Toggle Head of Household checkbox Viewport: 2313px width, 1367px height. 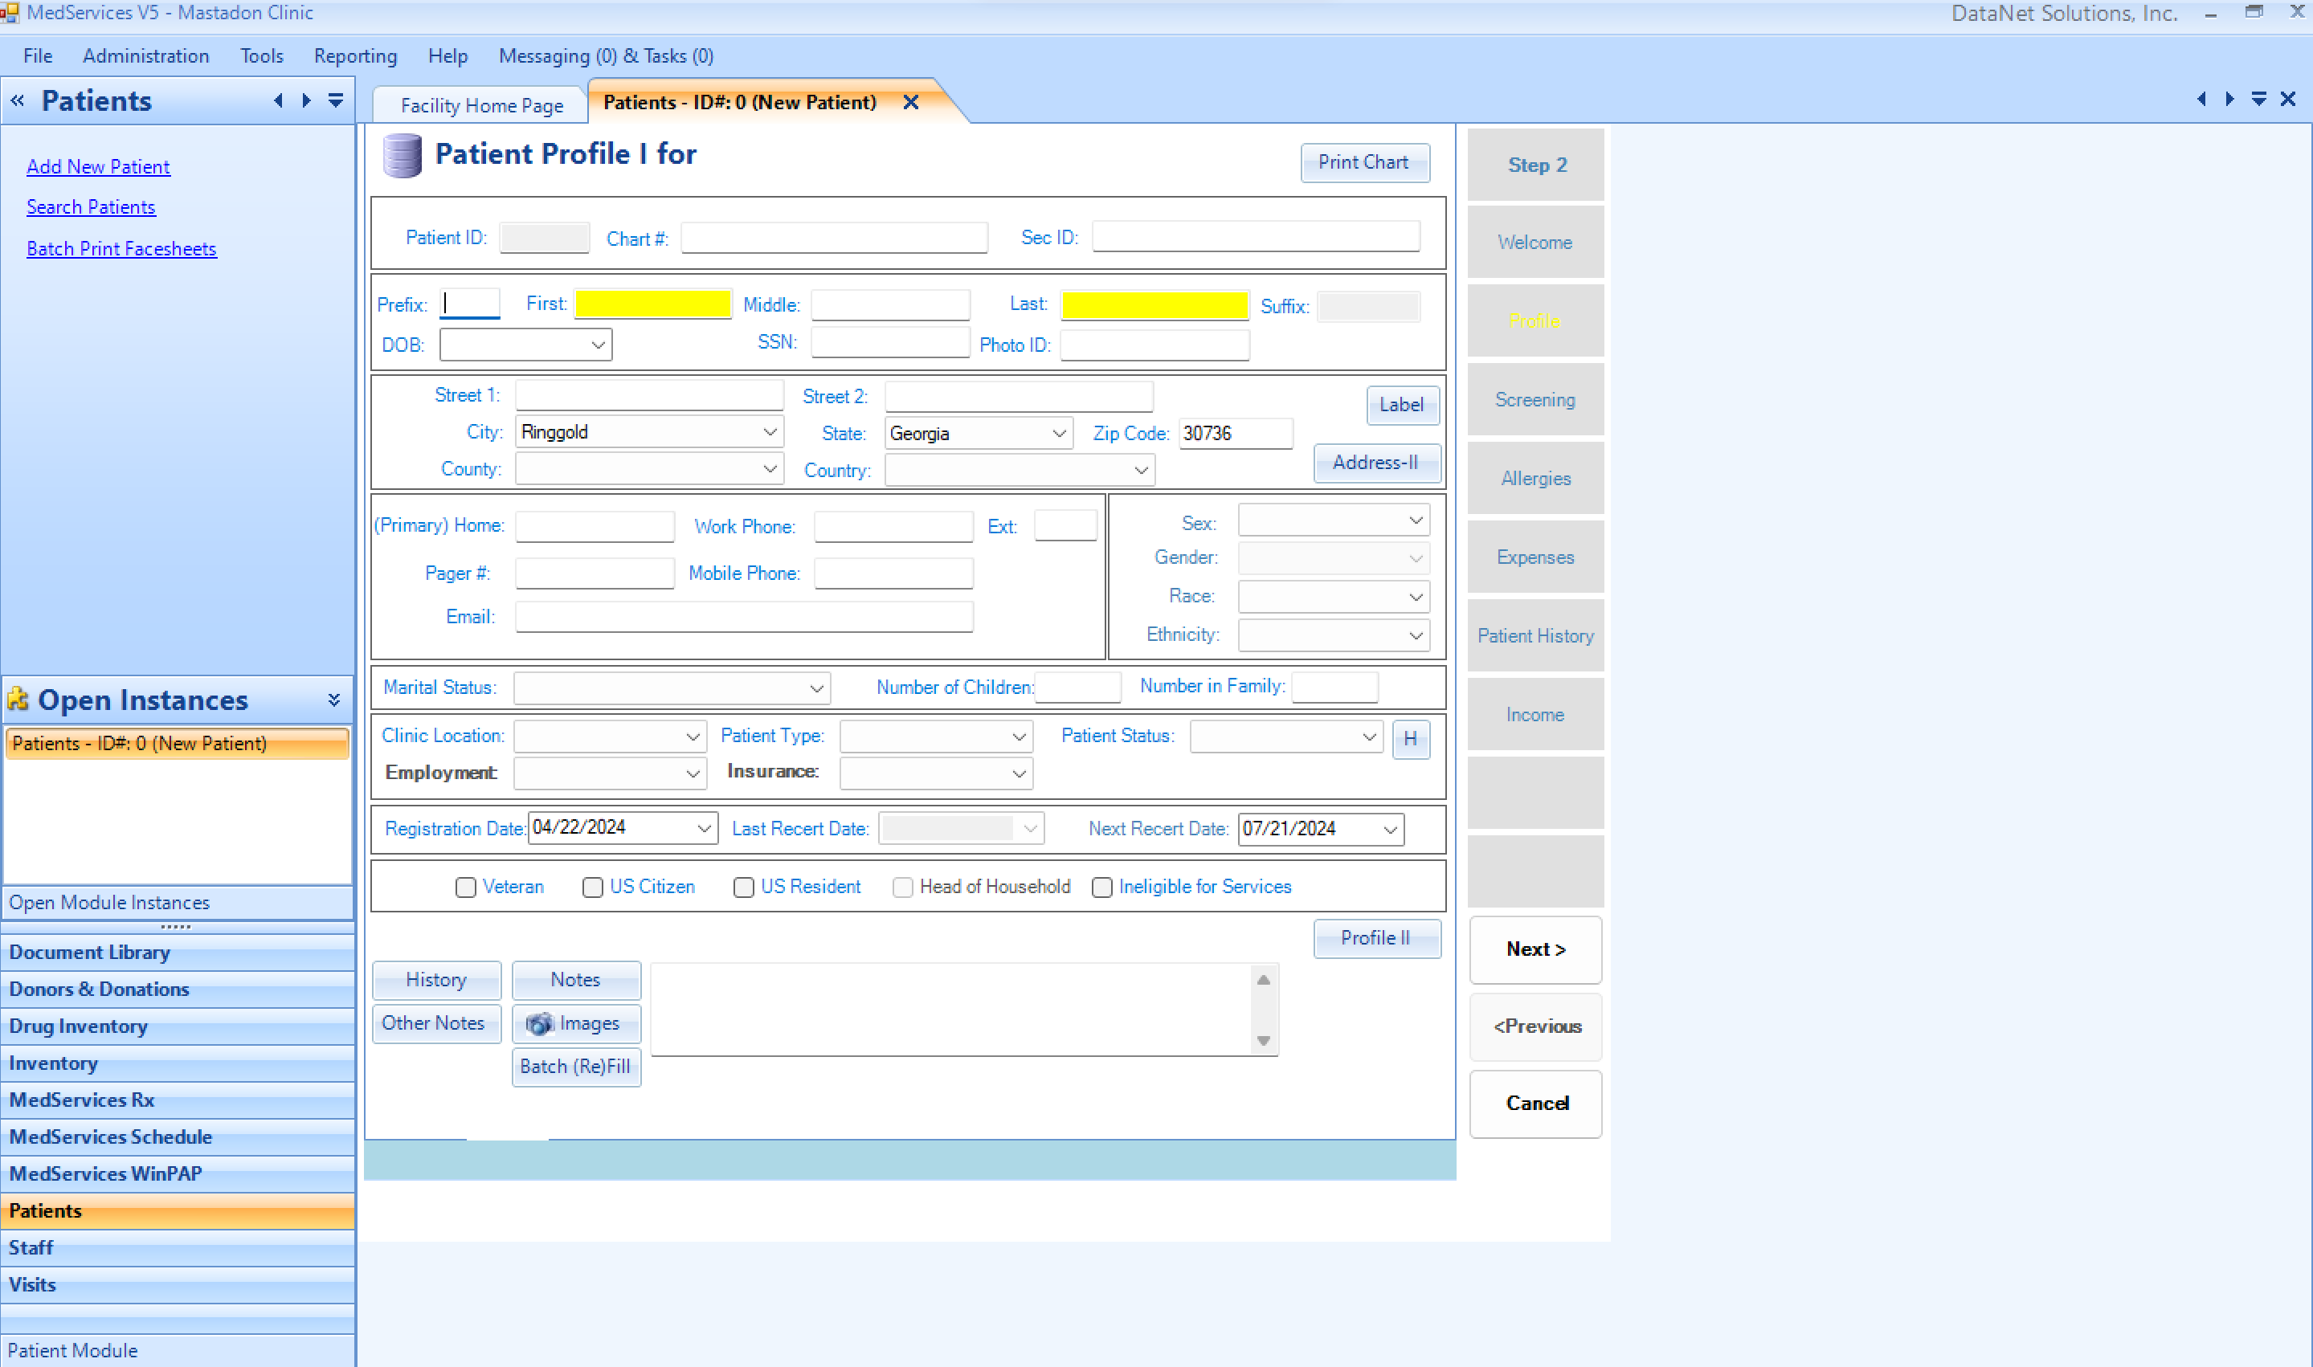903,887
